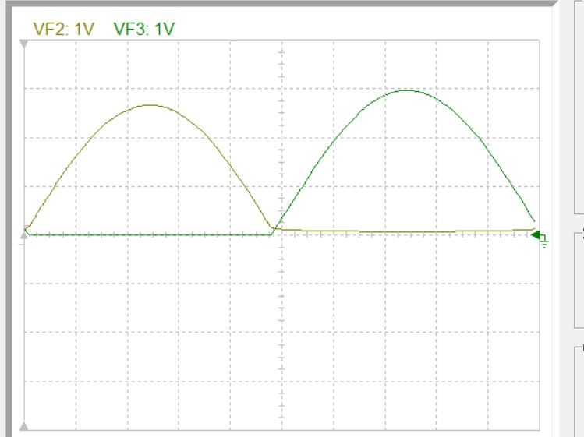Click the gray top-left trigger position marker
584x437 pixels.
point(24,44)
